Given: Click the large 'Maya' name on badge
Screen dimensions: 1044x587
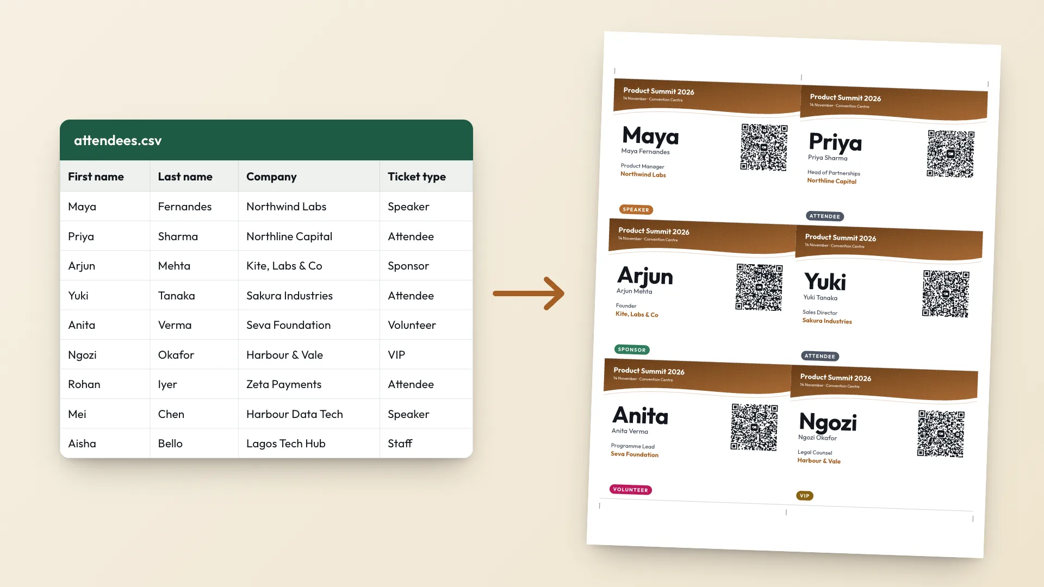Looking at the screenshot, I should click(x=650, y=136).
